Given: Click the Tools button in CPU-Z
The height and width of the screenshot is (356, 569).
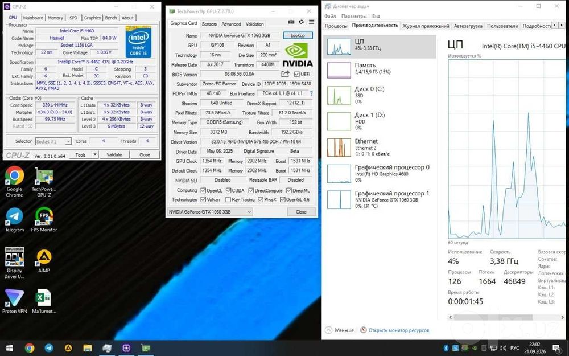Looking at the screenshot, I should (x=81, y=155).
